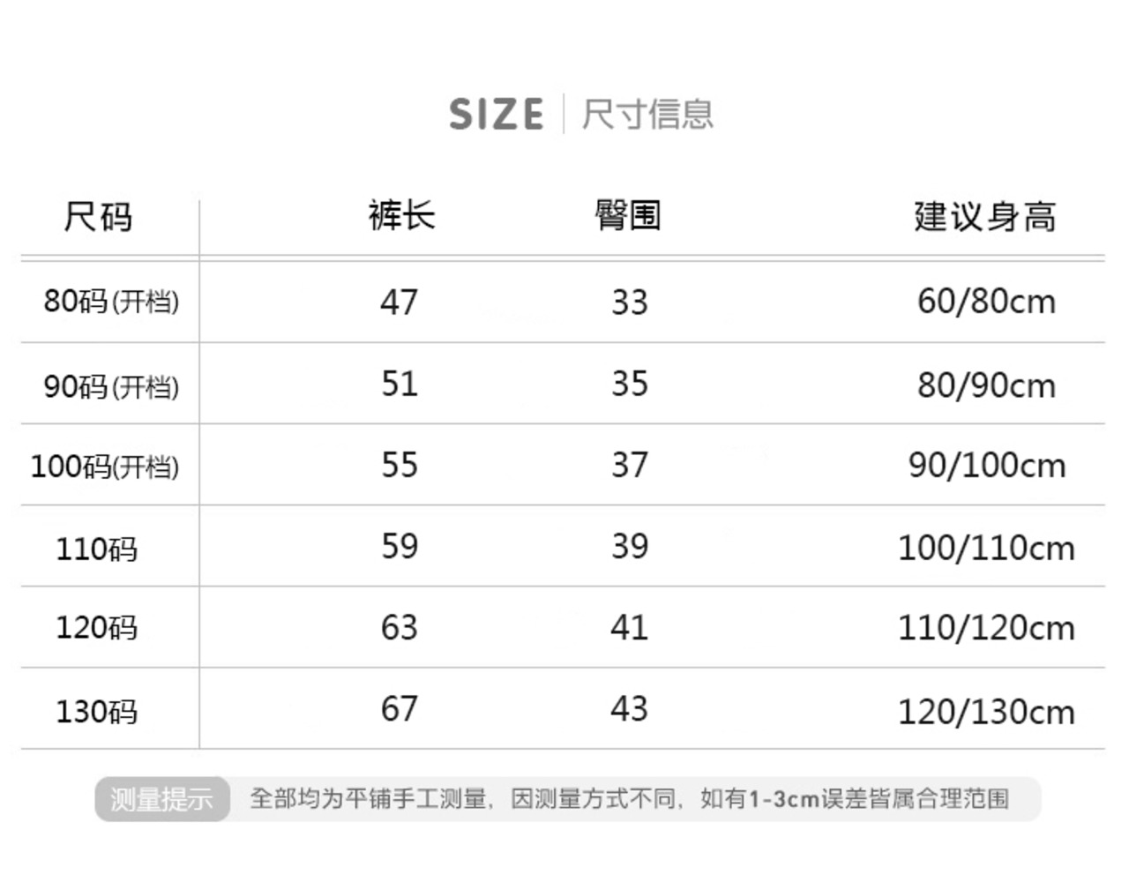Click the 120/130cm height cell
Viewport: 1129px width, 882px height.
click(x=986, y=712)
